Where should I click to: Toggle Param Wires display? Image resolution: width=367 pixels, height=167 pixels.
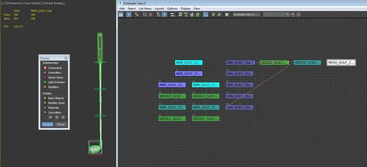coord(45,78)
